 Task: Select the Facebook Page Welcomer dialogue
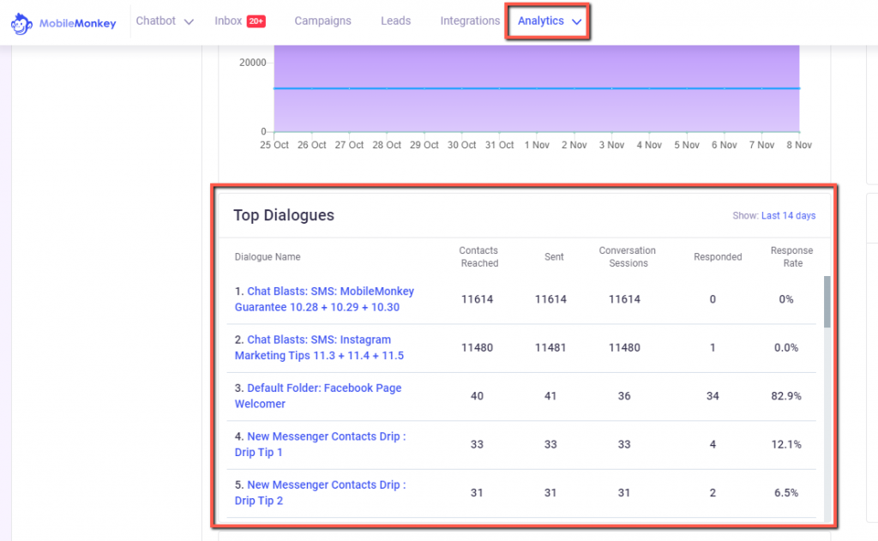pos(317,395)
